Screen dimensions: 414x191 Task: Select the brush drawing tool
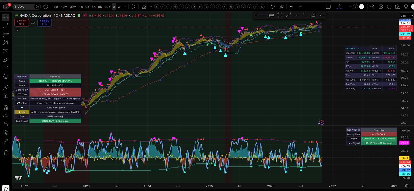[6, 60]
